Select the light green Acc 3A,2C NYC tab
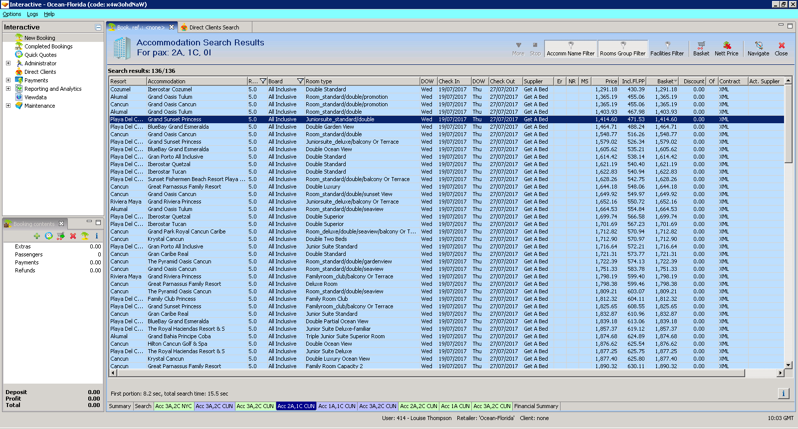Image resolution: width=798 pixels, height=429 pixels. coord(173,406)
